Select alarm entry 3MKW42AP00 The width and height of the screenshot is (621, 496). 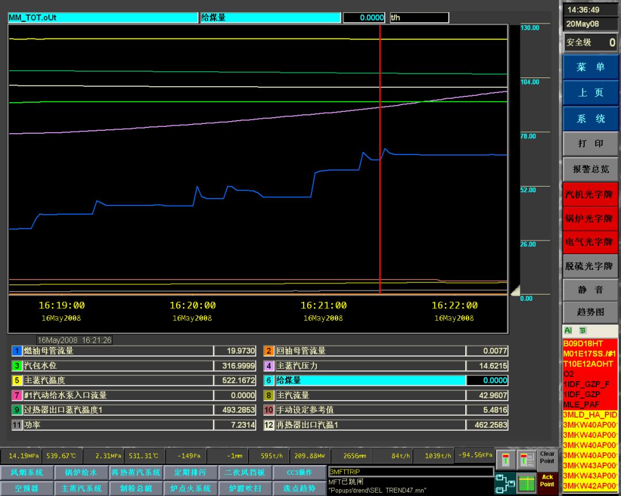coord(590,486)
